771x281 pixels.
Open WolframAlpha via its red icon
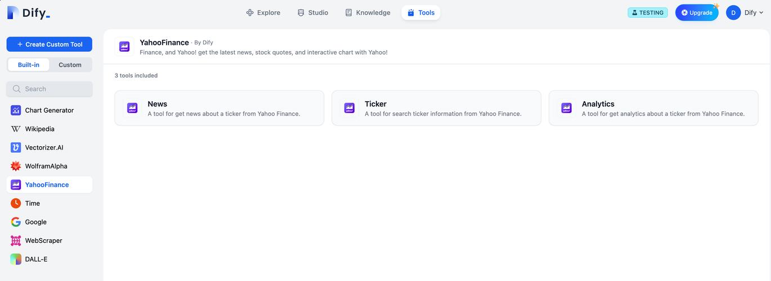coord(16,166)
